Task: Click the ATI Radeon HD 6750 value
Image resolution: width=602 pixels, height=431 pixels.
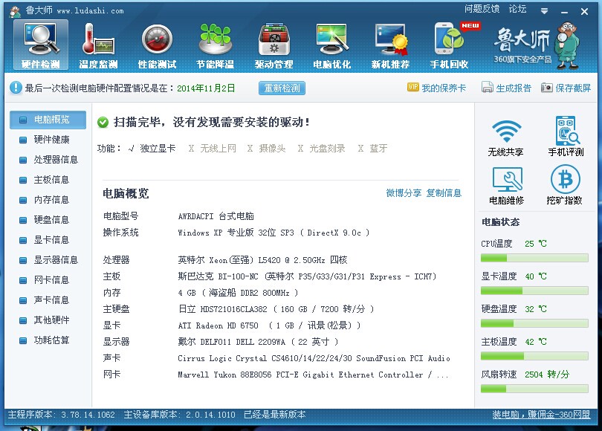Action: (269, 325)
